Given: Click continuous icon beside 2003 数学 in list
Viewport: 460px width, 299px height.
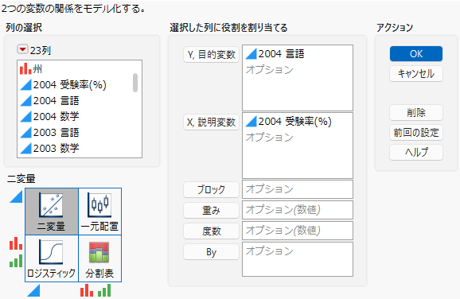Looking at the screenshot, I should [25, 149].
